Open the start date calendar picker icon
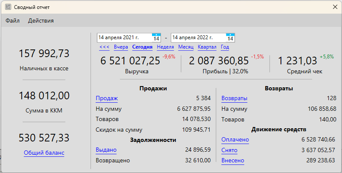 coord(156,38)
